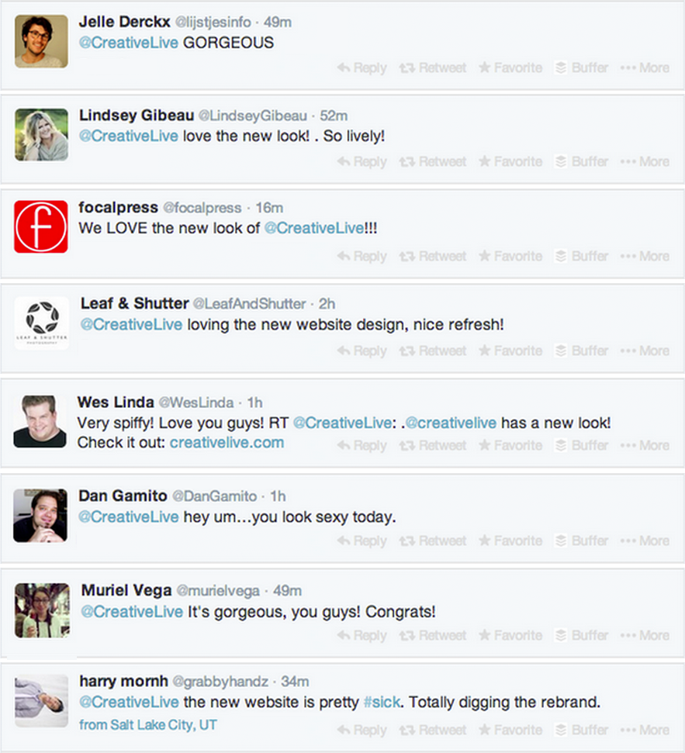Favorite Dan Gamito's tweet

(x=510, y=541)
